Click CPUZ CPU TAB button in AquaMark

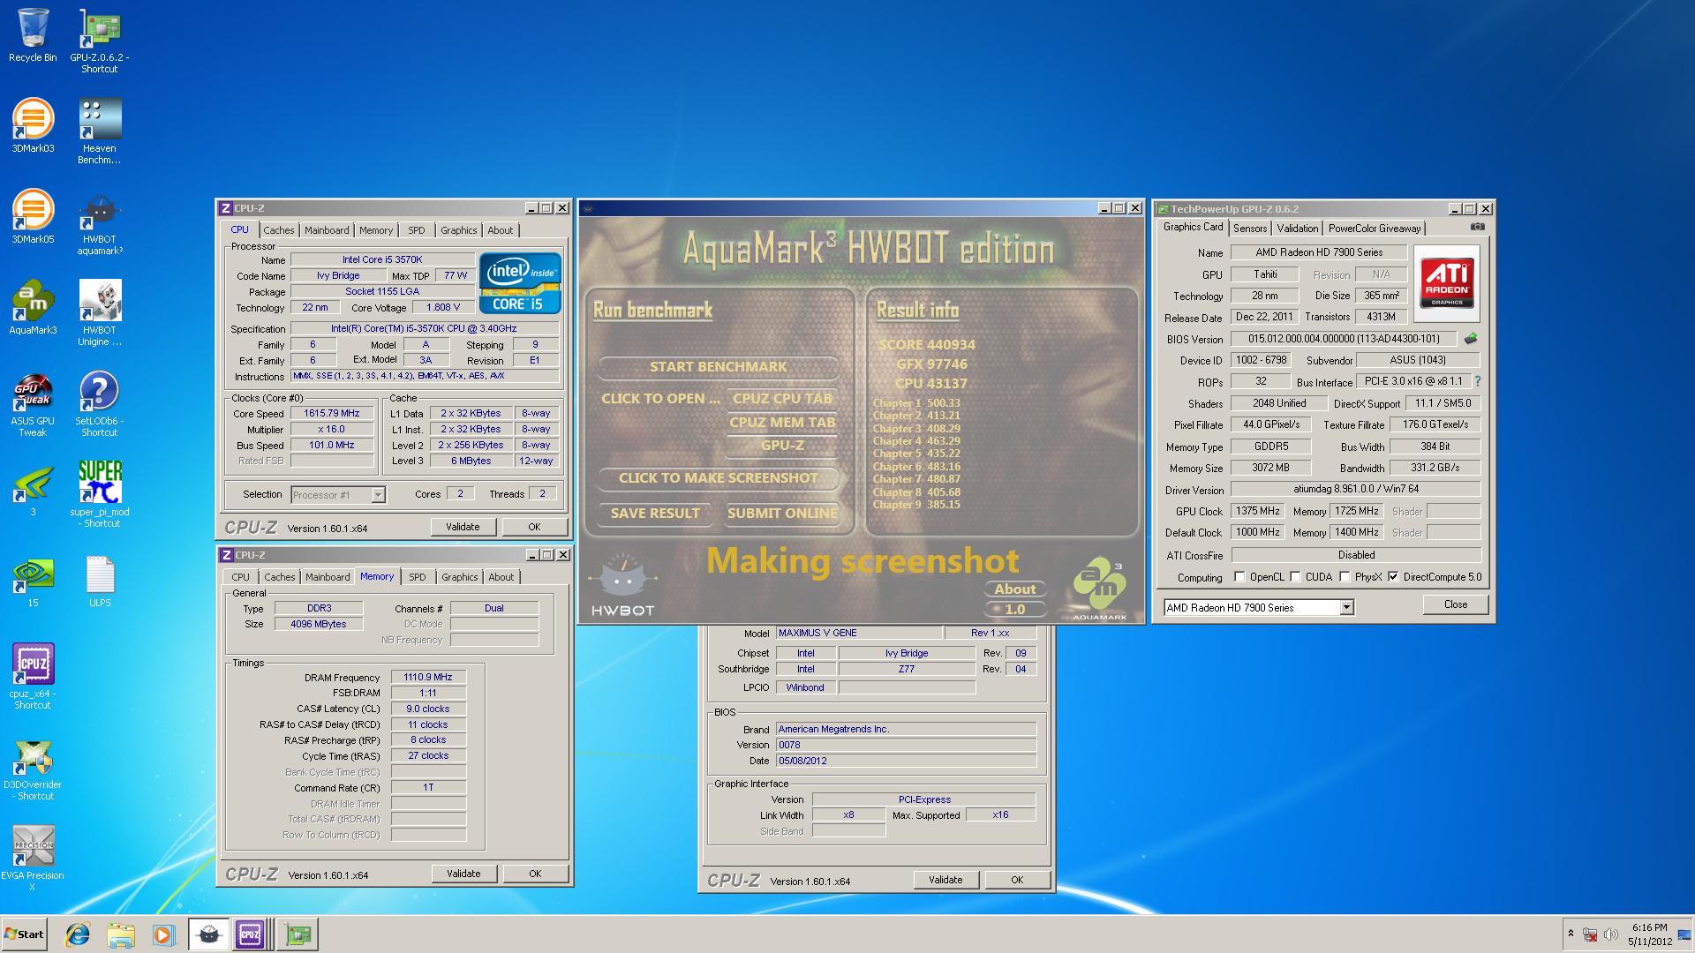pyautogui.click(x=782, y=399)
